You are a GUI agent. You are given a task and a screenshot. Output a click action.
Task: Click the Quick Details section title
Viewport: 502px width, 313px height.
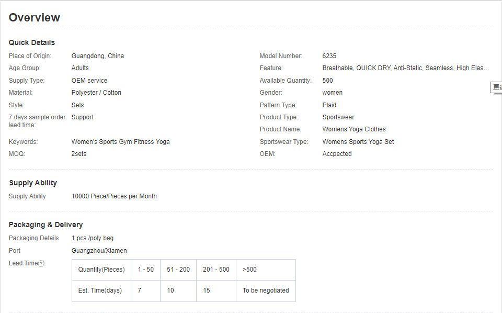(32, 42)
